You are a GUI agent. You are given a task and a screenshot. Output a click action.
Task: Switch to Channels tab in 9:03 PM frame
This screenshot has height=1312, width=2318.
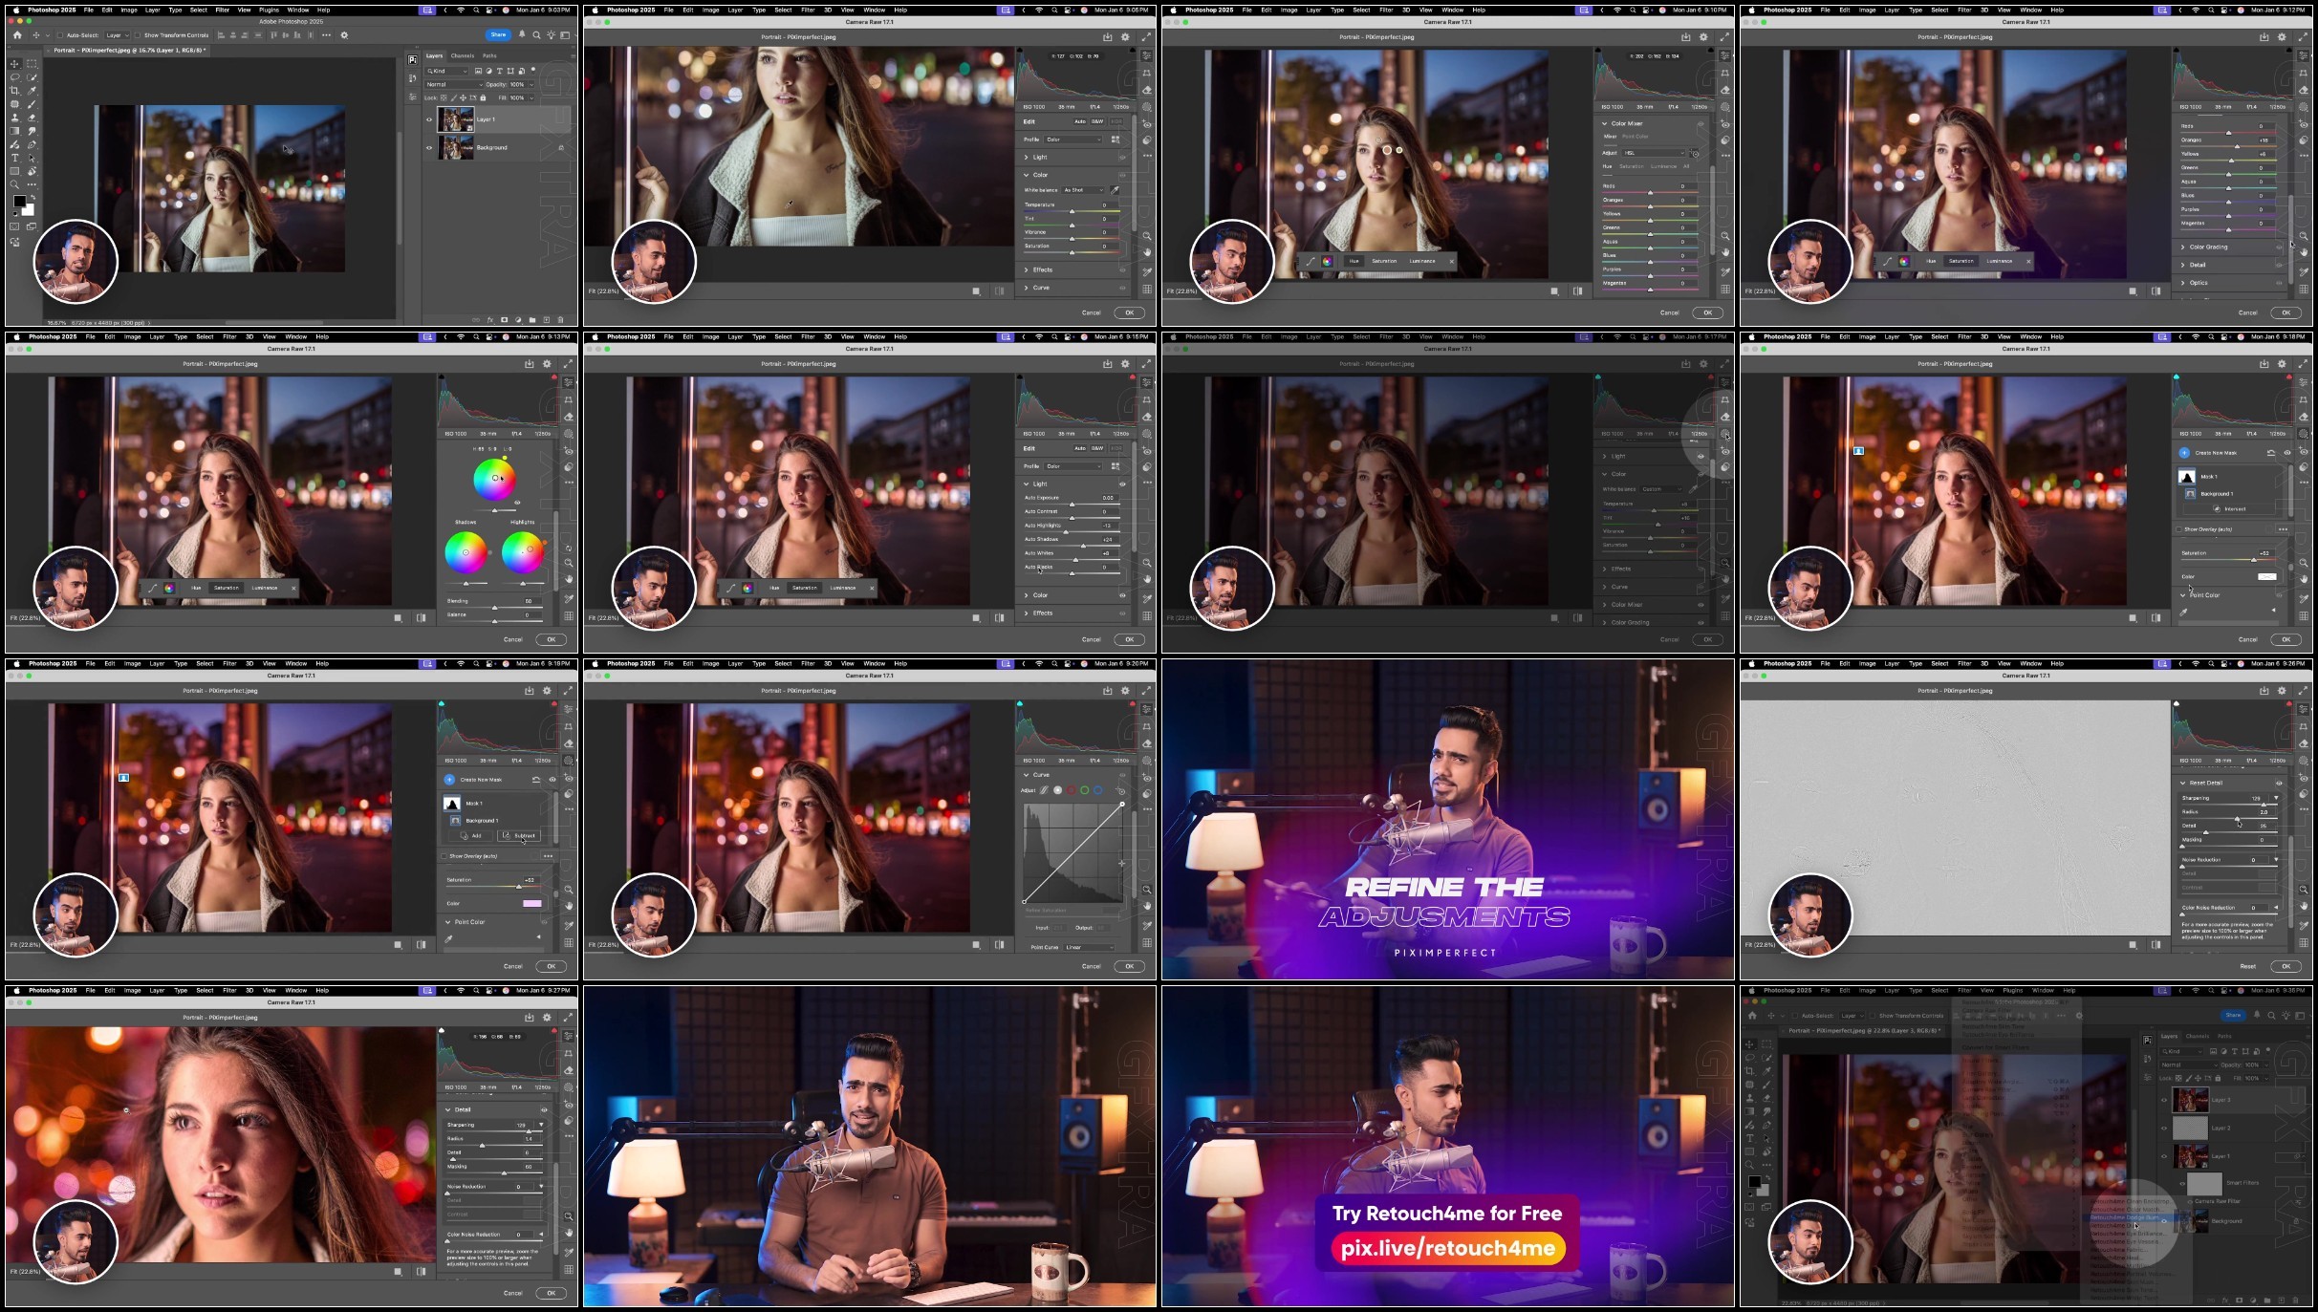click(463, 55)
